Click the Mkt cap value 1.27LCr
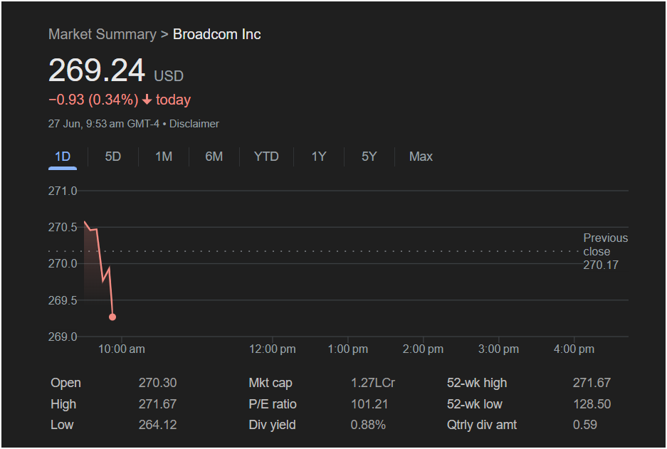Screen dimensions: 667x449 372,383
